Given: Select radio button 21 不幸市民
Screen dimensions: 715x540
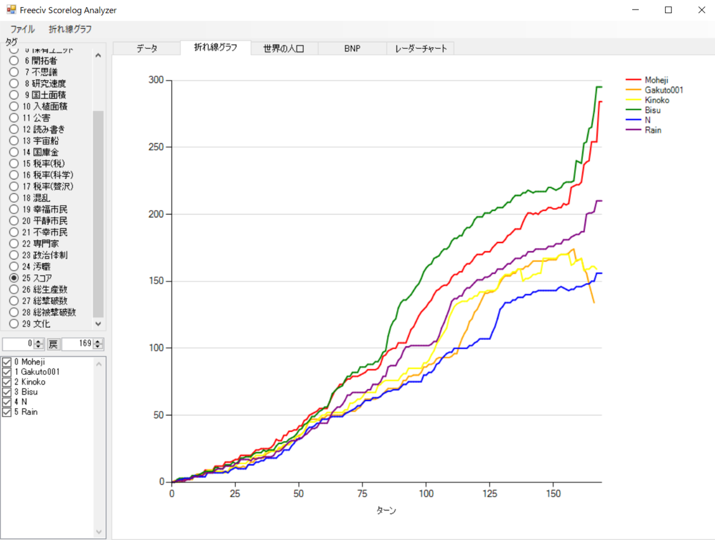Looking at the screenshot, I should tap(14, 232).
